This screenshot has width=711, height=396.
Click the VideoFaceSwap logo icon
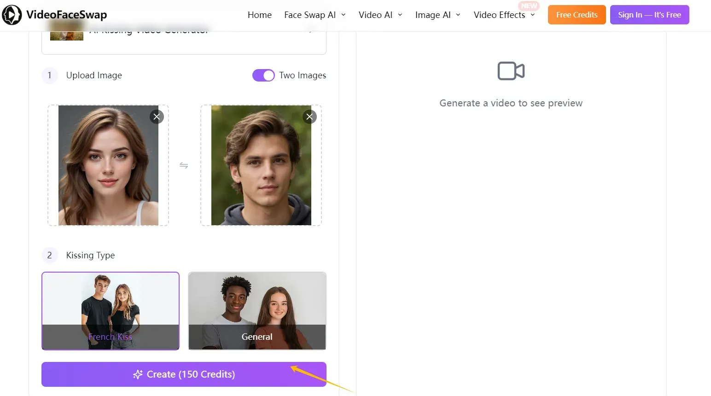tap(12, 14)
